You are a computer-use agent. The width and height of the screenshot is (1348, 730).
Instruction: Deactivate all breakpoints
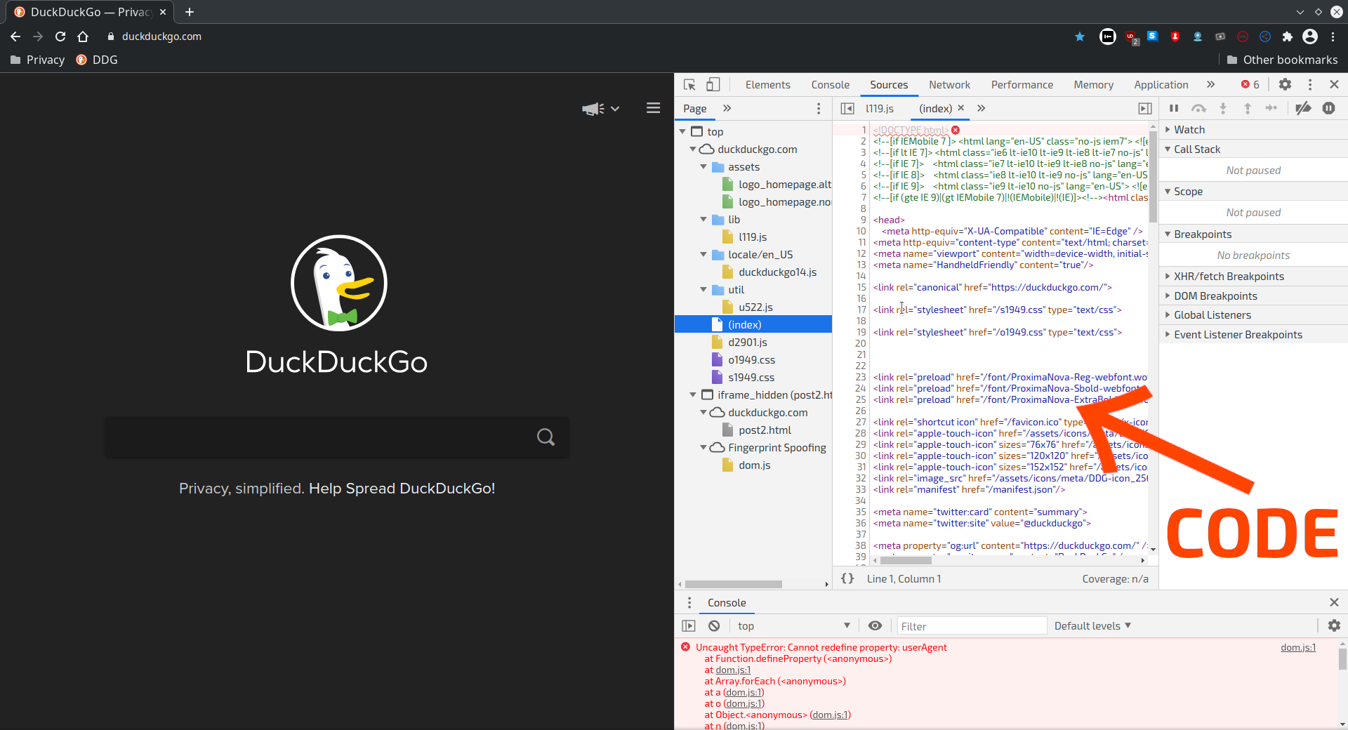coord(1304,108)
